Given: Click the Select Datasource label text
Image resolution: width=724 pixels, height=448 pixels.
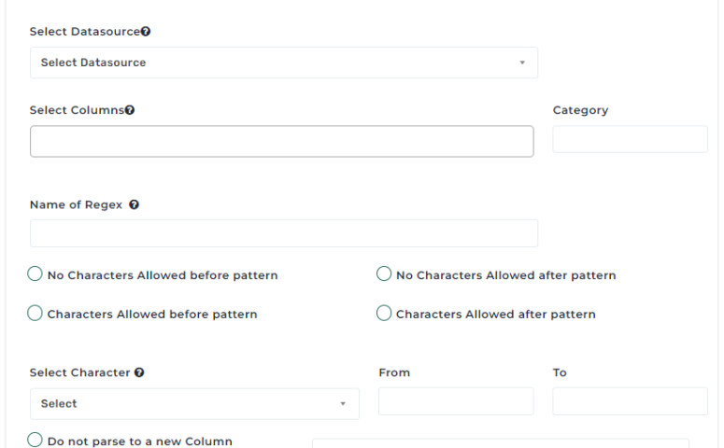Looking at the screenshot, I should [x=84, y=32].
